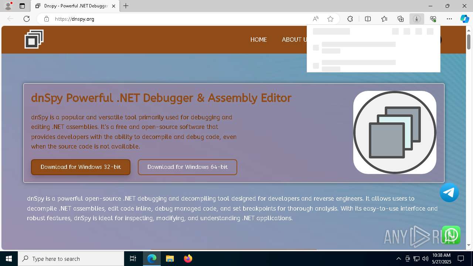Screen dimensions: 473x266
Task: Show hidden system tray icons
Action: pos(398,259)
